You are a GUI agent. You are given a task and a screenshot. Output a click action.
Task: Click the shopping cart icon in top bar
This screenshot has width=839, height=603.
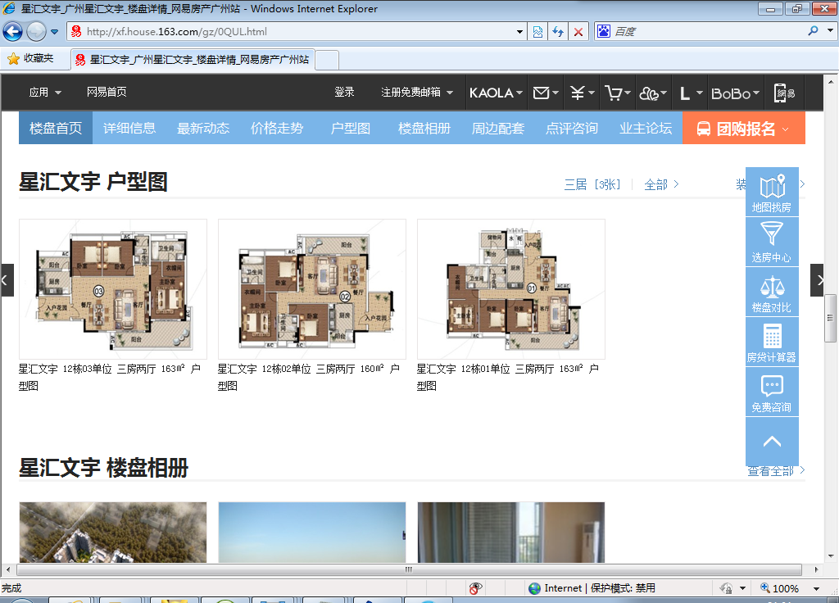pos(613,93)
